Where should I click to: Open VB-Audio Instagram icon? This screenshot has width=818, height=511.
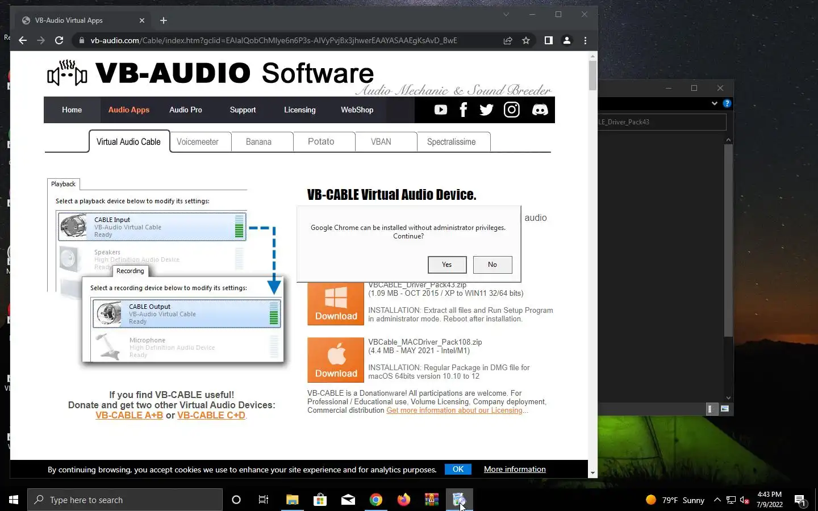tap(512, 110)
